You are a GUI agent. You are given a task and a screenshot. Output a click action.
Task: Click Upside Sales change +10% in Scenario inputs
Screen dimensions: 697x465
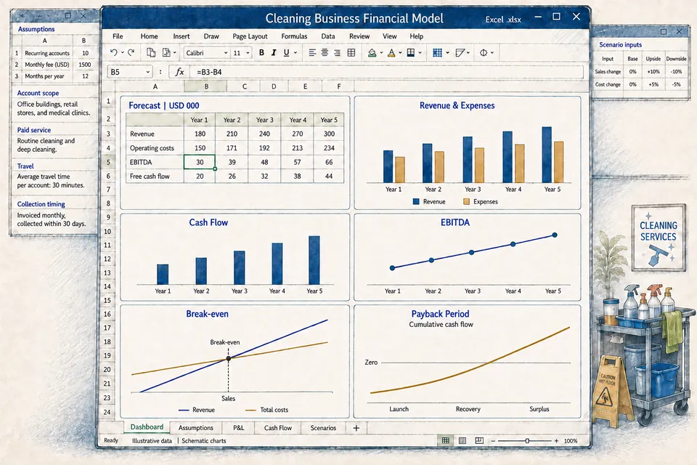pos(653,71)
